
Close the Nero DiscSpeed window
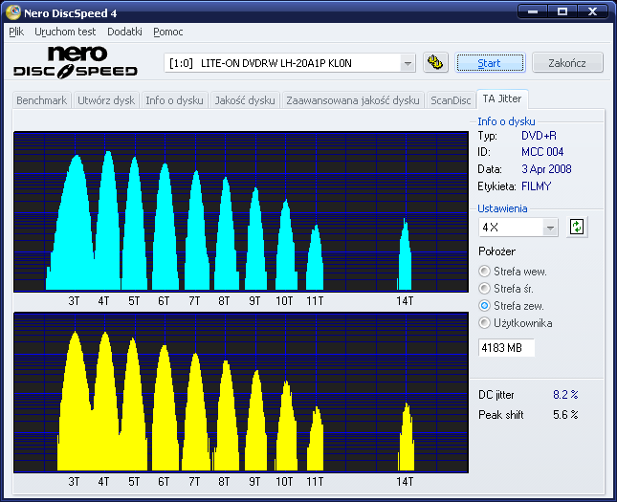592,11
